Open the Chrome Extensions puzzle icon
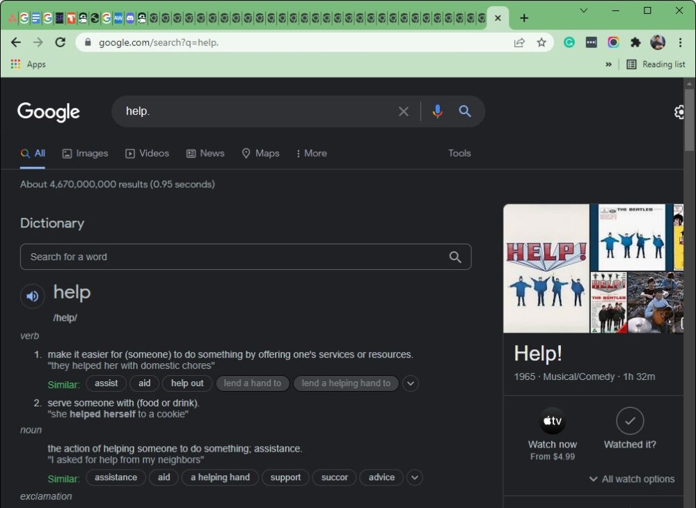Viewport: 696px width, 508px height. pyautogui.click(x=635, y=42)
